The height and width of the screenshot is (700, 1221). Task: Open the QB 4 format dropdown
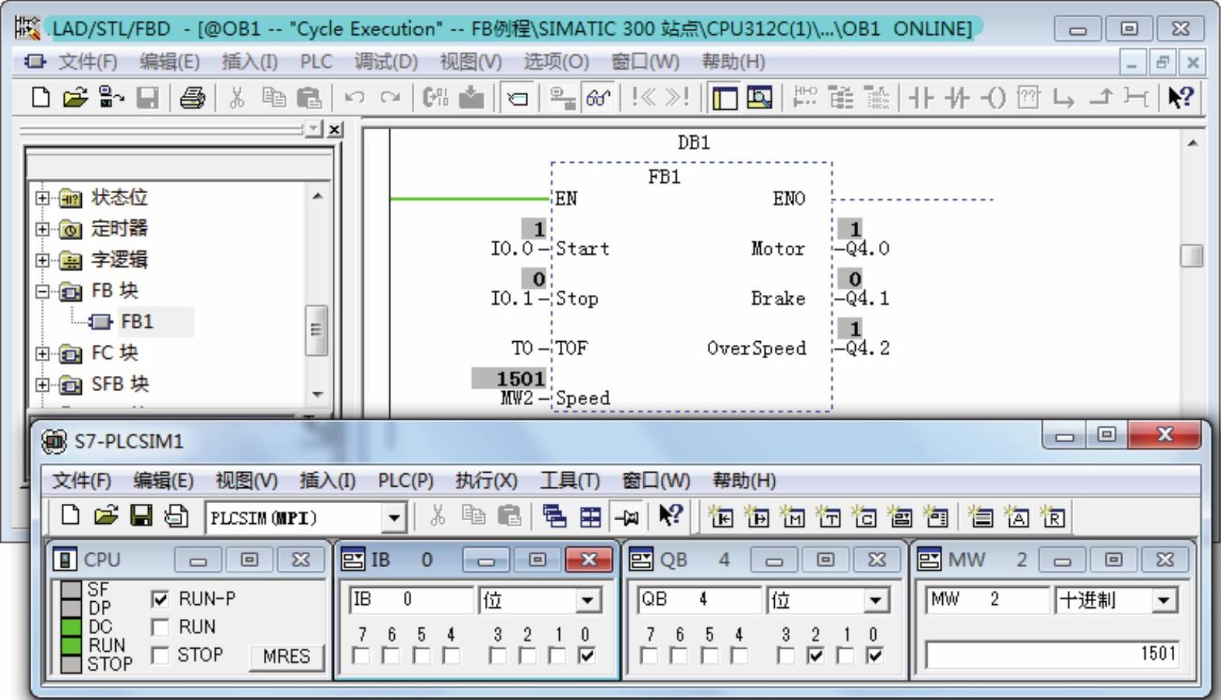pos(876,600)
